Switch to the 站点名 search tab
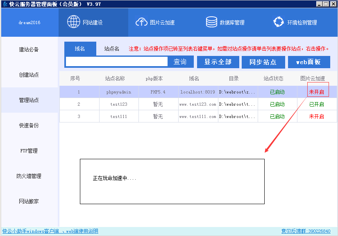The width and height of the screenshot is (338, 236). point(112,49)
